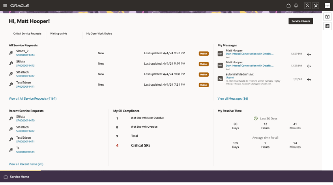
Task: Open notifications bell
Action: point(296,5)
